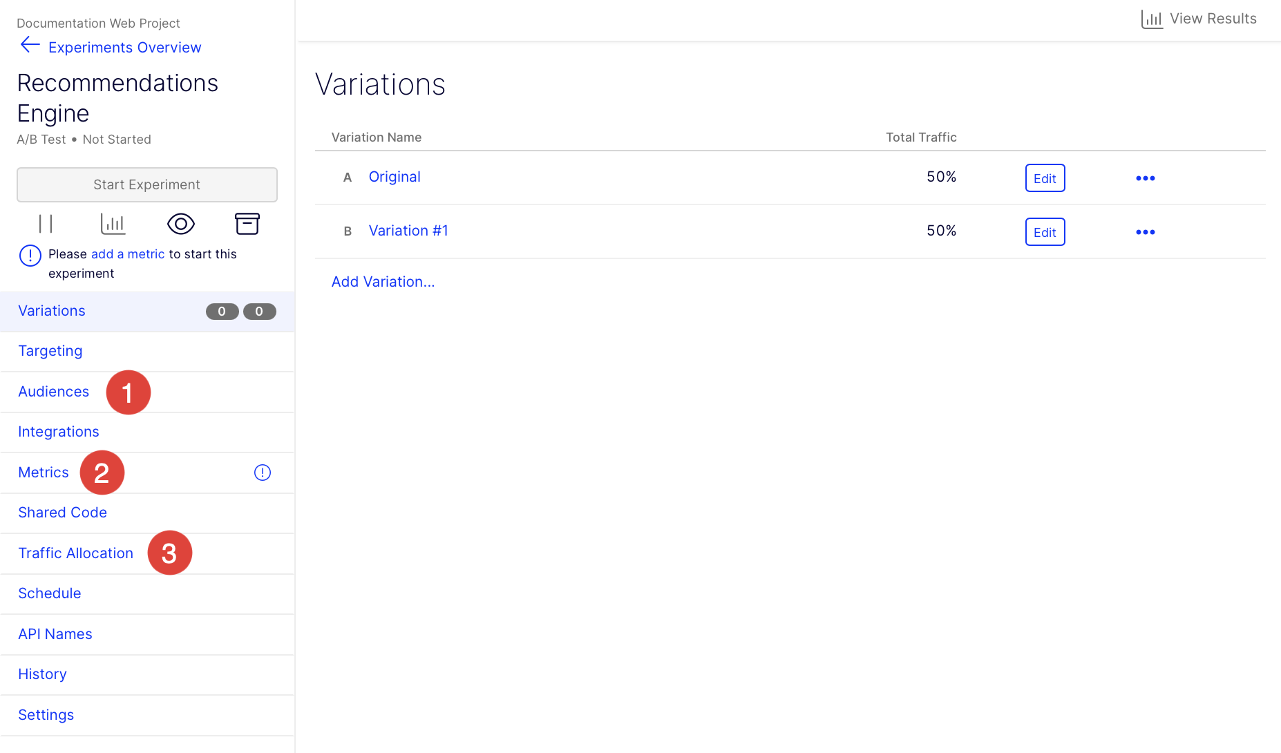Click the pause experiment icon
The width and height of the screenshot is (1281, 753).
(46, 224)
